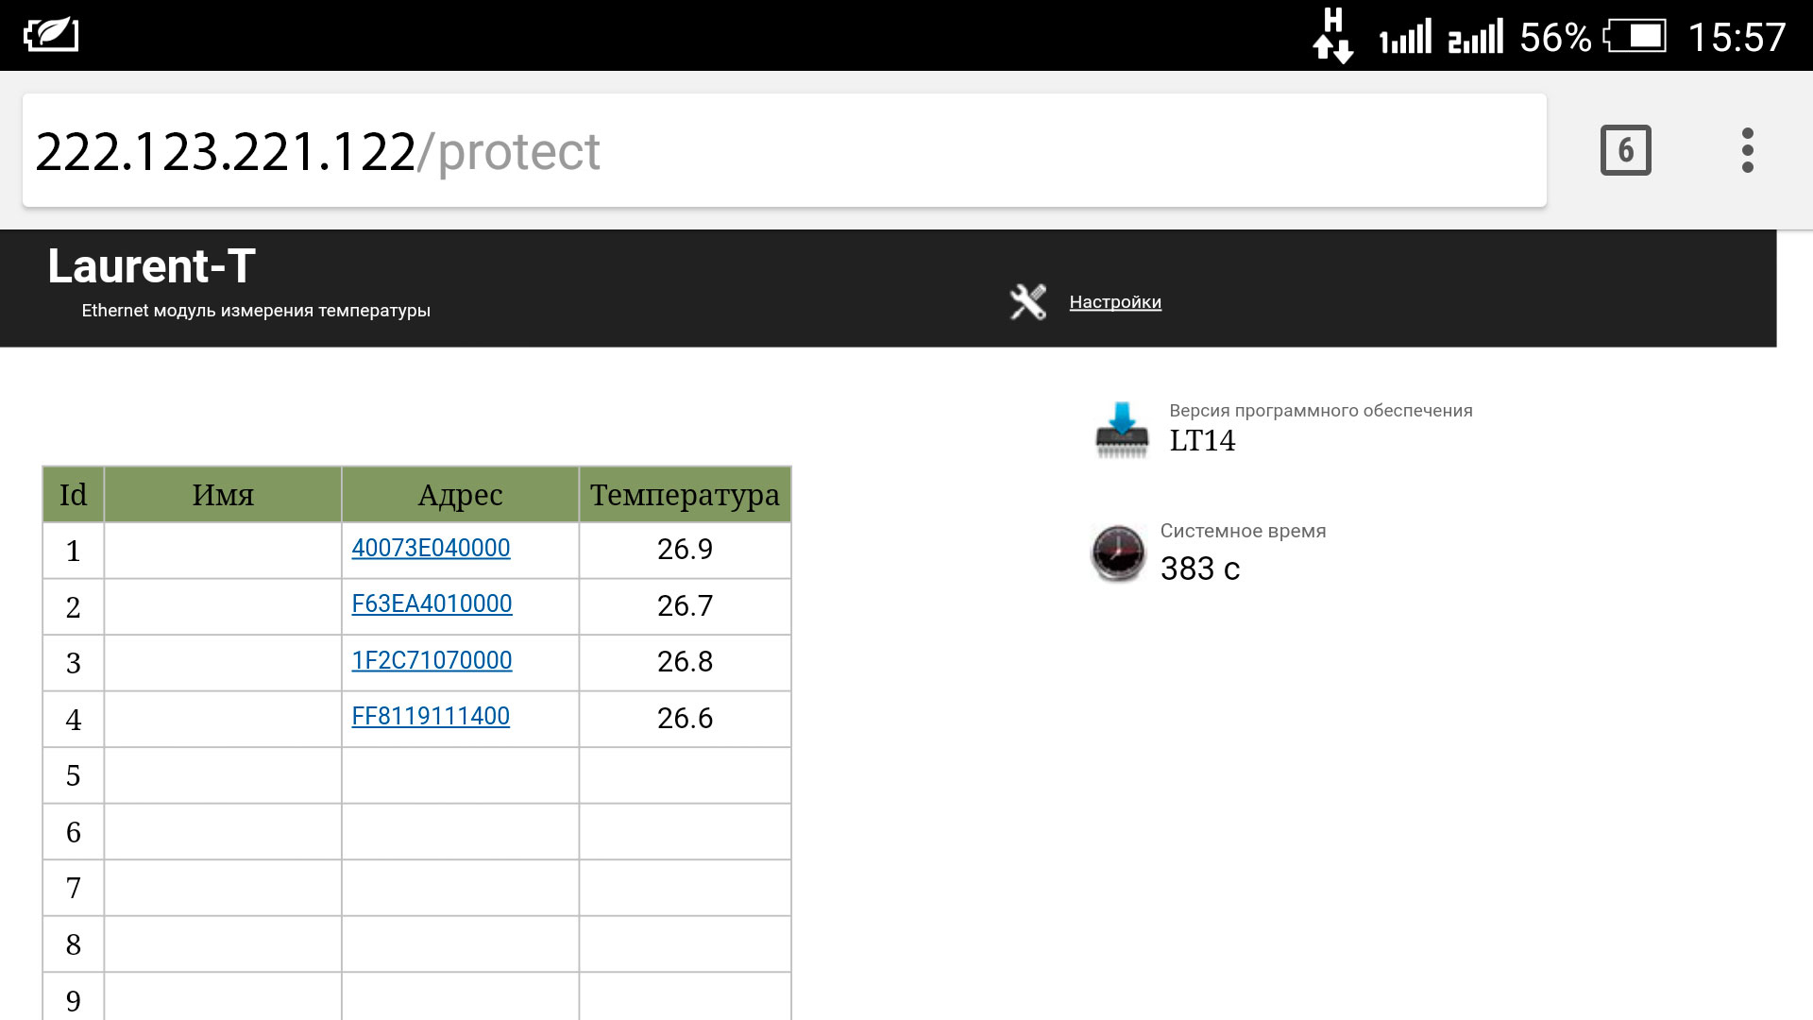Click the wrench and screwdriver settings icon
Screen dimensions: 1813x1020
point(1027,302)
